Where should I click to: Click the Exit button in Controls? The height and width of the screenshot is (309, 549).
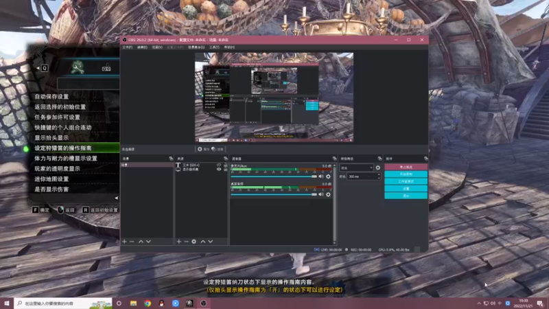tap(406, 196)
